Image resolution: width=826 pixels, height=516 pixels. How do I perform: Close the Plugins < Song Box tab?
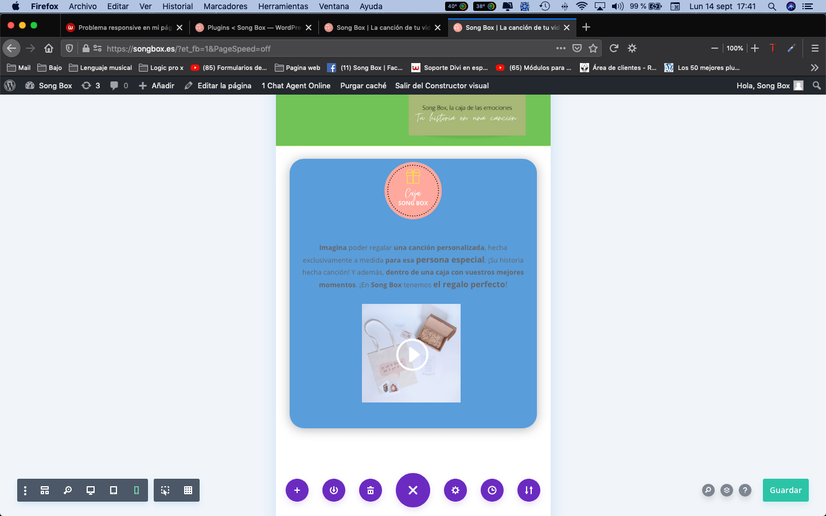[x=309, y=27]
